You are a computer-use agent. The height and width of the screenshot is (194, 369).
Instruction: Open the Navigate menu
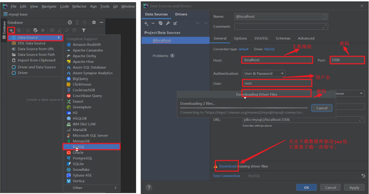pyautogui.click(x=49, y=6)
